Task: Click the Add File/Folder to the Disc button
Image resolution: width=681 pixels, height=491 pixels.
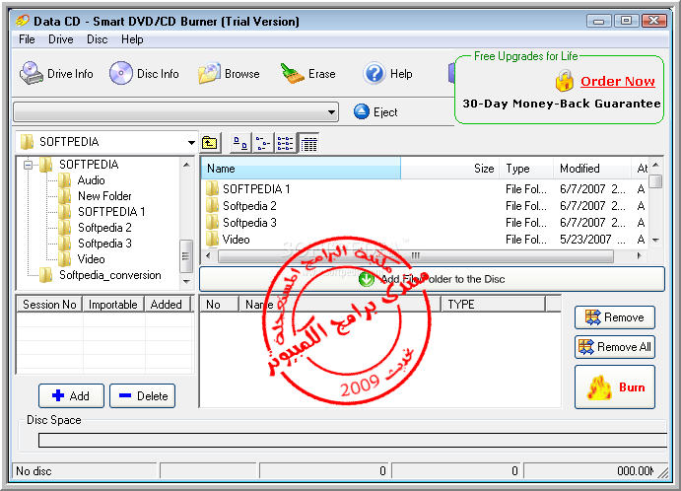Action: click(432, 279)
